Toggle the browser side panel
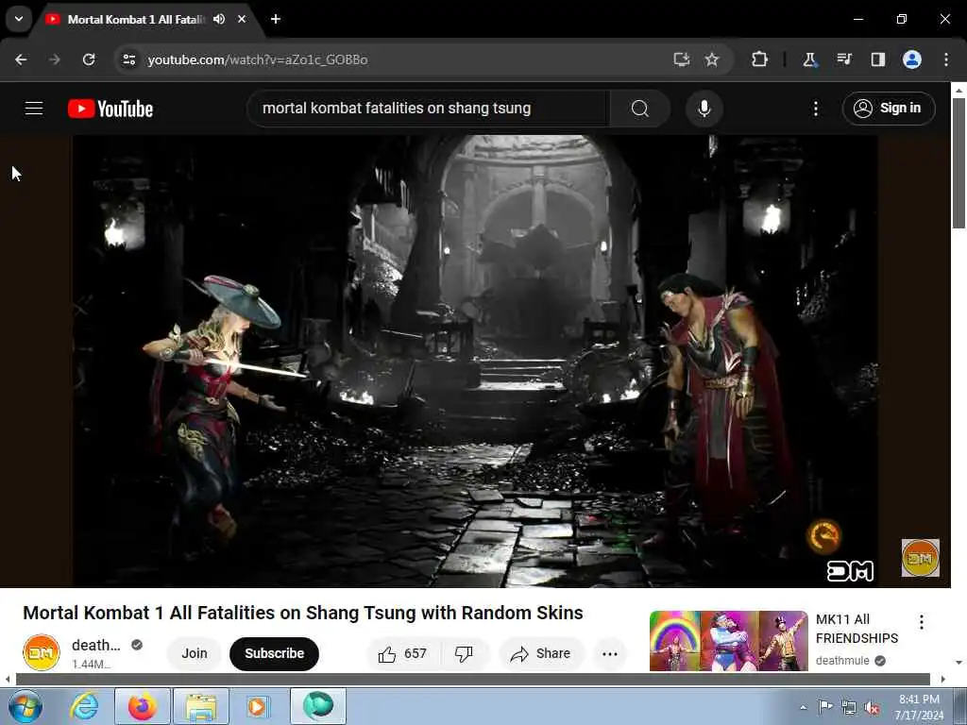The image size is (967, 725). click(x=877, y=59)
